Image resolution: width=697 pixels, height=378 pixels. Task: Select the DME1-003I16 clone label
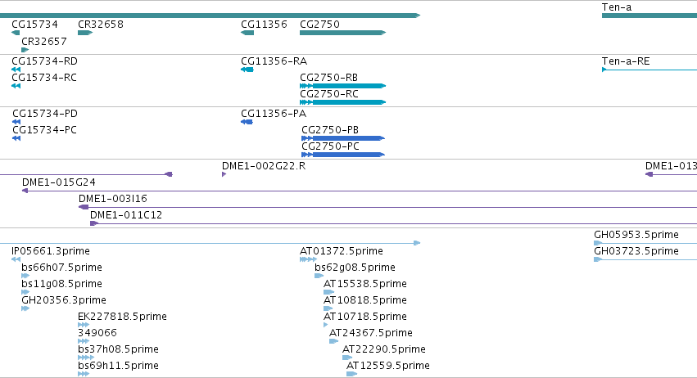113,199
